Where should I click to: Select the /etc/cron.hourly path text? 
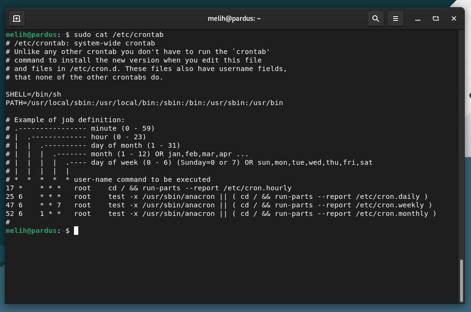pyautogui.click(x=258, y=188)
